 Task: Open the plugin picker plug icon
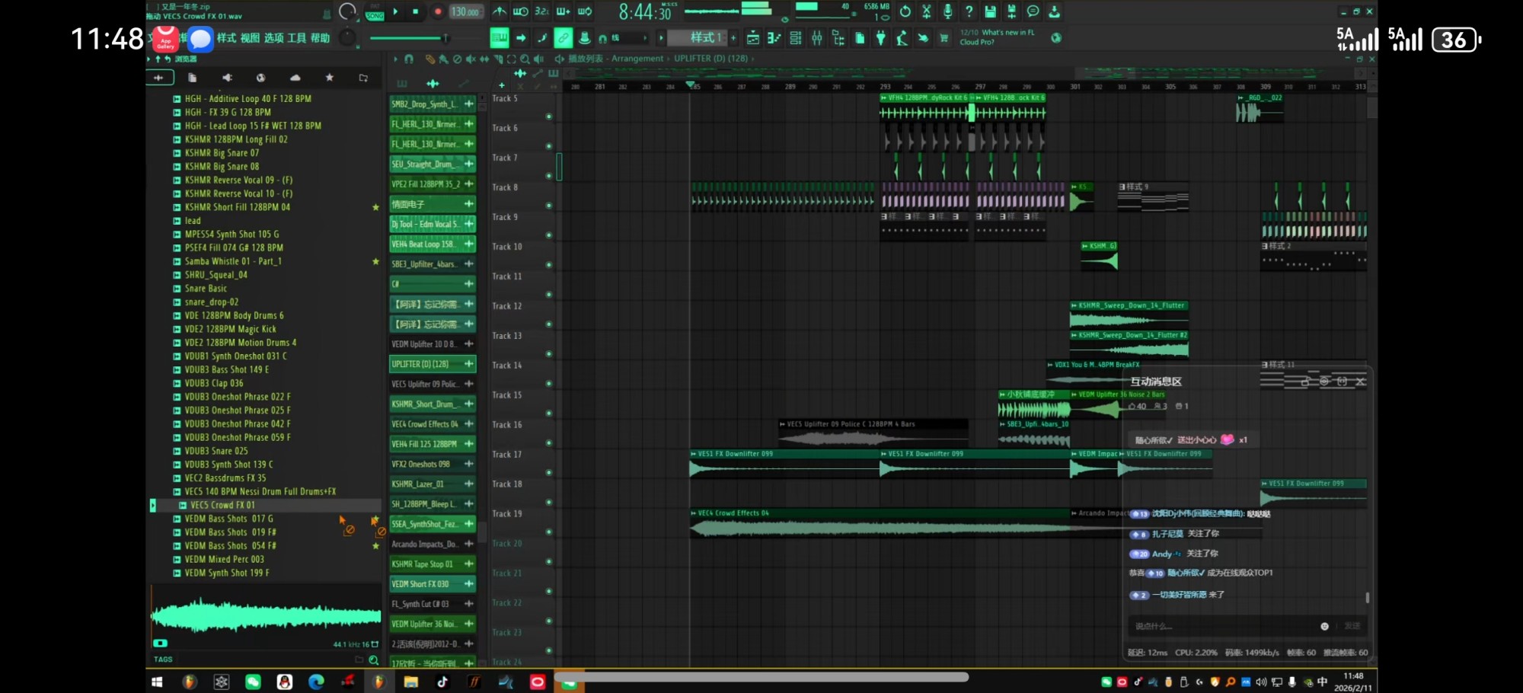881,38
